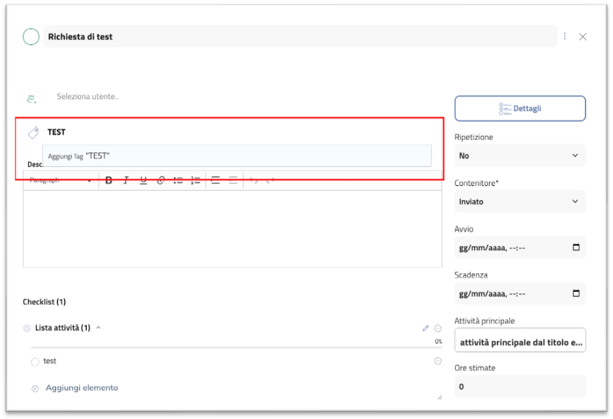The height and width of the screenshot is (419, 613).
Task: Open the Avvio date picker calendar icon
Action: (x=576, y=247)
